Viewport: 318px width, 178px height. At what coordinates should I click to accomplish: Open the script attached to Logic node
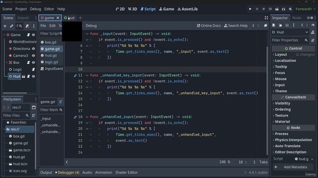click(33, 69)
